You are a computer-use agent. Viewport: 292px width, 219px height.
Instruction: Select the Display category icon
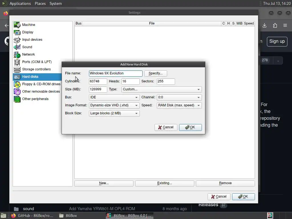coord(17,32)
